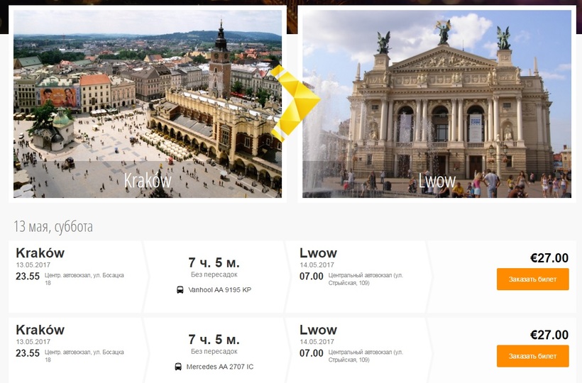Click Mercedes AA 2707 IC bus label

tap(220, 367)
